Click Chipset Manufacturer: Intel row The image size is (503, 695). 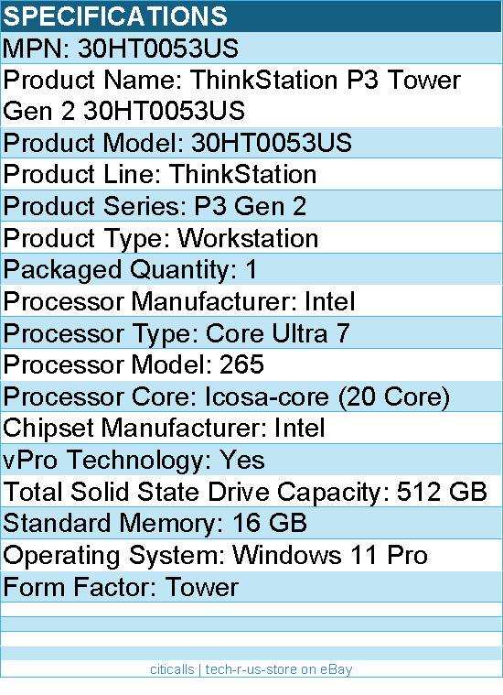(x=251, y=428)
